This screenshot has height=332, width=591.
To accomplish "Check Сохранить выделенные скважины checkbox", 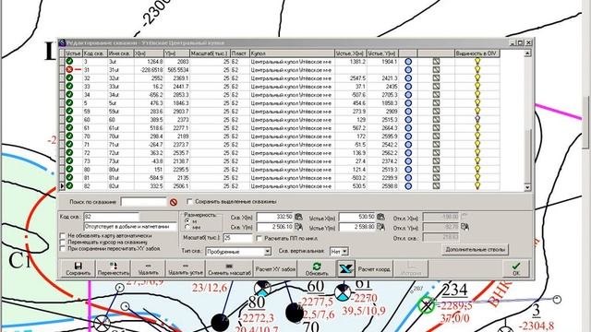I will [189, 201].
